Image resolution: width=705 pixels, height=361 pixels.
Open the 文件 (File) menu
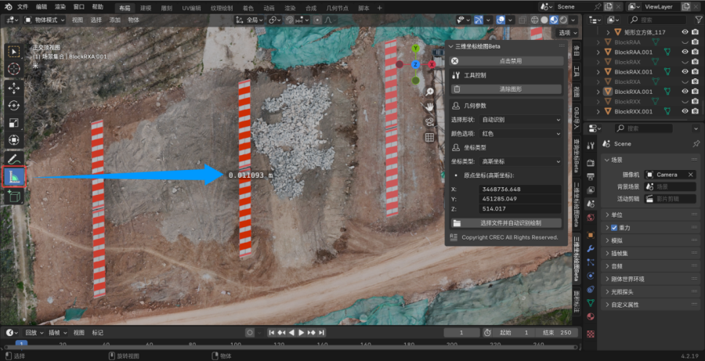tap(22, 6)
